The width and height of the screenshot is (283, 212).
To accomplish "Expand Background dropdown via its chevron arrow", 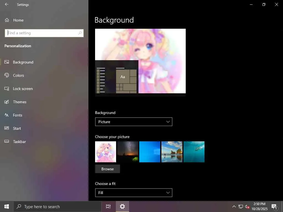I will 168,122.
